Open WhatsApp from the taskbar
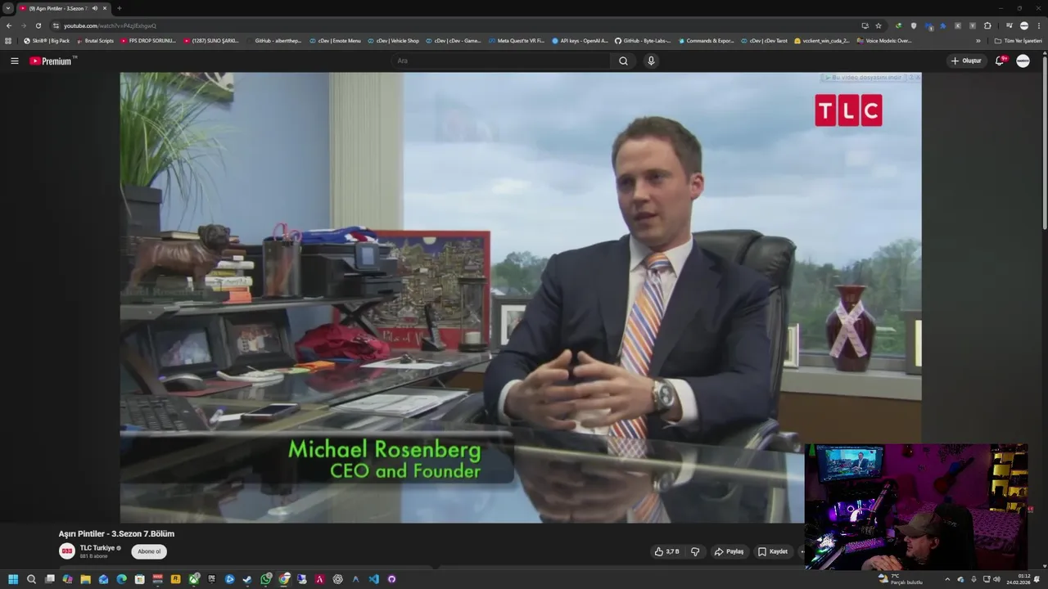Image resolution: width=1048 pixels, height=589 pixels. (266, 579)
